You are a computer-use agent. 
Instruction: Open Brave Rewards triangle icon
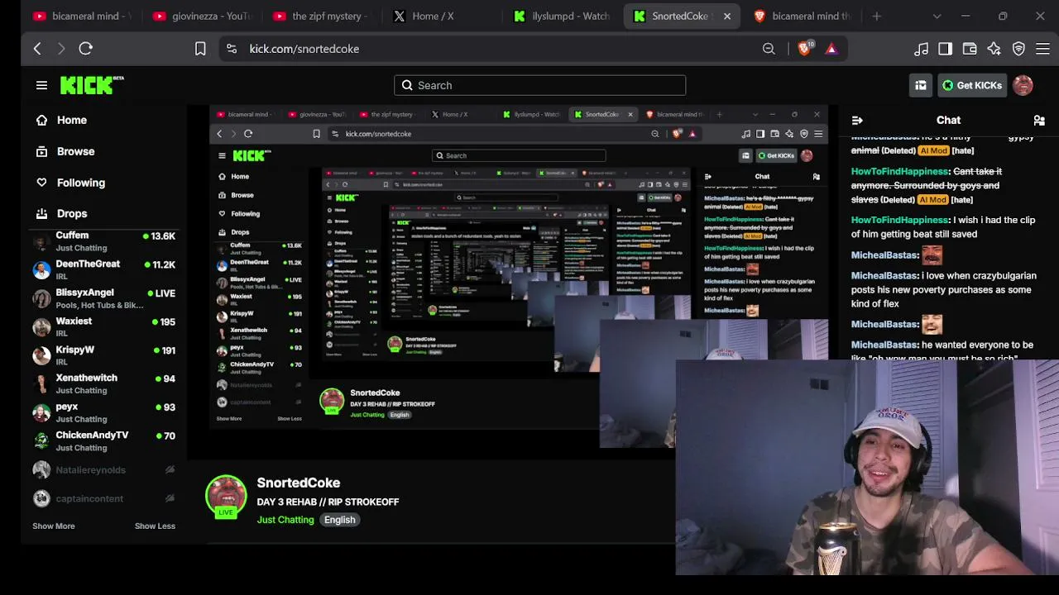831,49
